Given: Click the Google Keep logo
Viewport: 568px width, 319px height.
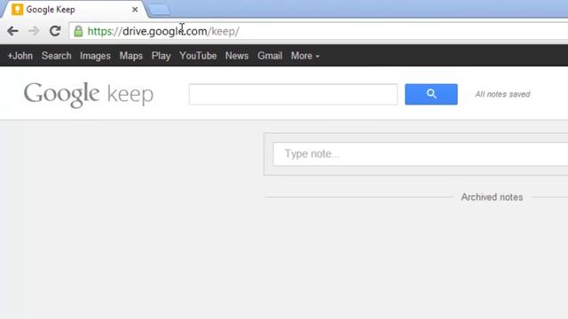Looking at the screenshot, I should tap(89, 95).
